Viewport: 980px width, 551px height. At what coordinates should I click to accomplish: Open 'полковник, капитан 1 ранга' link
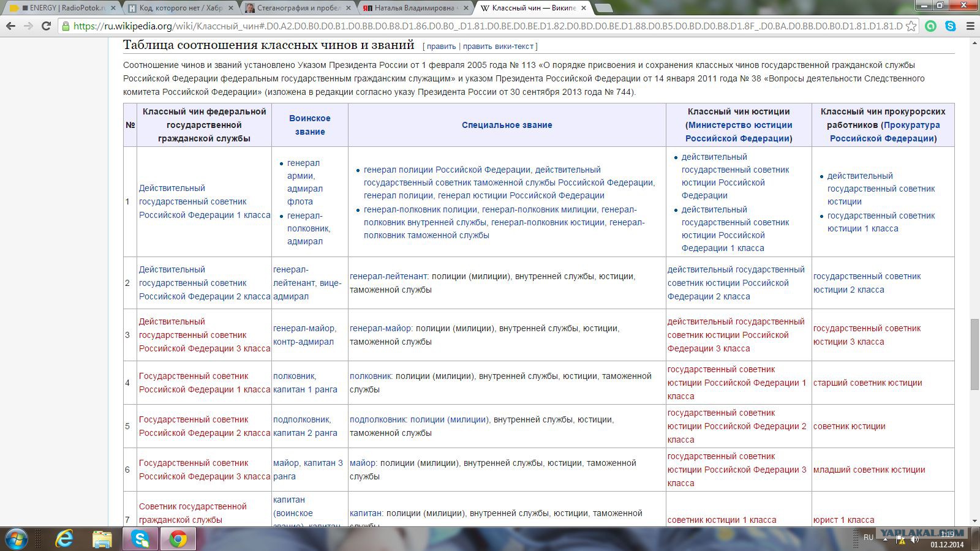pyautogui.click(x=305, y=383)
